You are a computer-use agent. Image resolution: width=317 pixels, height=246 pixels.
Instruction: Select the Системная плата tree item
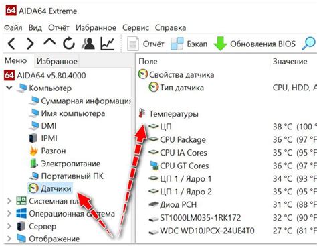(x=54, y=201)
